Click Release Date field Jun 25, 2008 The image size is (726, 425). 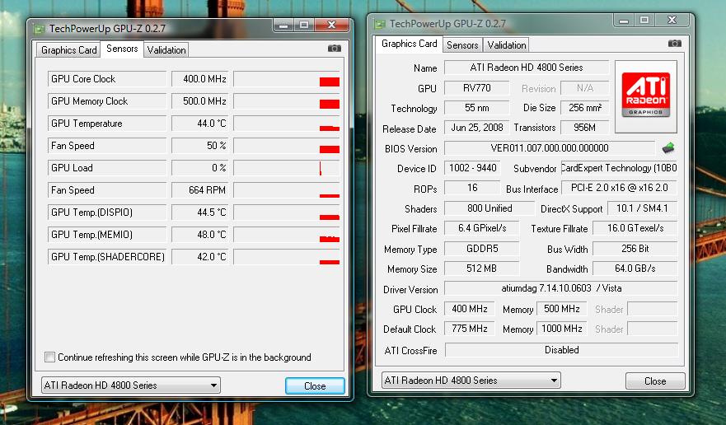(477, 128)
